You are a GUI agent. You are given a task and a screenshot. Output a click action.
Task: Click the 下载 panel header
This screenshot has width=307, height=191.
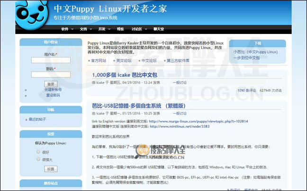tap(257, 43)
